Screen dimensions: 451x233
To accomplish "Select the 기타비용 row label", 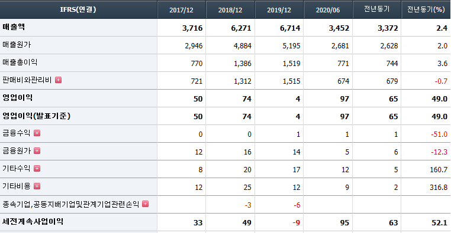I will 17,186.
